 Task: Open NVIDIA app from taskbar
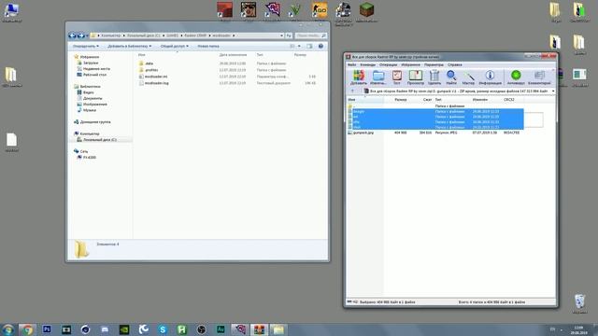pos(124,329)
